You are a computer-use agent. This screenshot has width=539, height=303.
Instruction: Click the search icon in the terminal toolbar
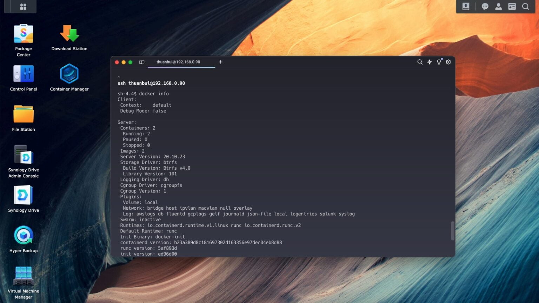(420, 62)
